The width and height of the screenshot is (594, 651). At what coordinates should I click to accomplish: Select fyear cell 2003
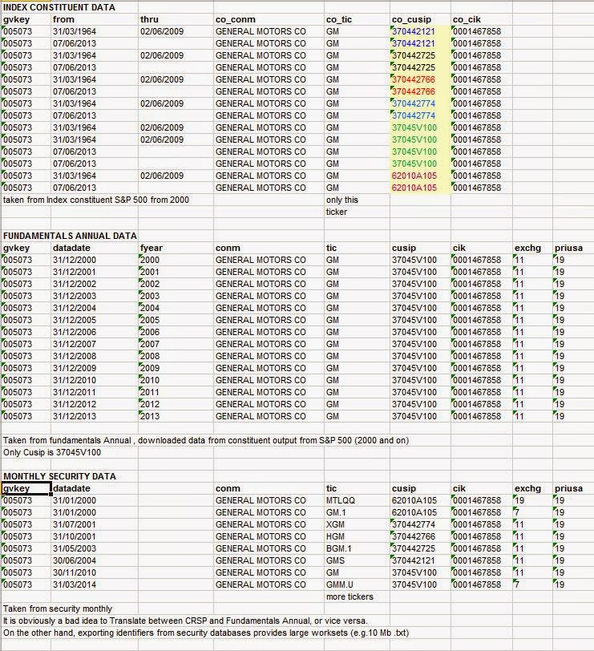coord(176,296)
